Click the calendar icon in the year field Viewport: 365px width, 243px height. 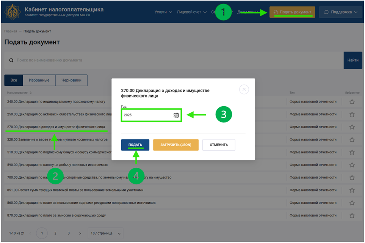[x=176, y=115]
